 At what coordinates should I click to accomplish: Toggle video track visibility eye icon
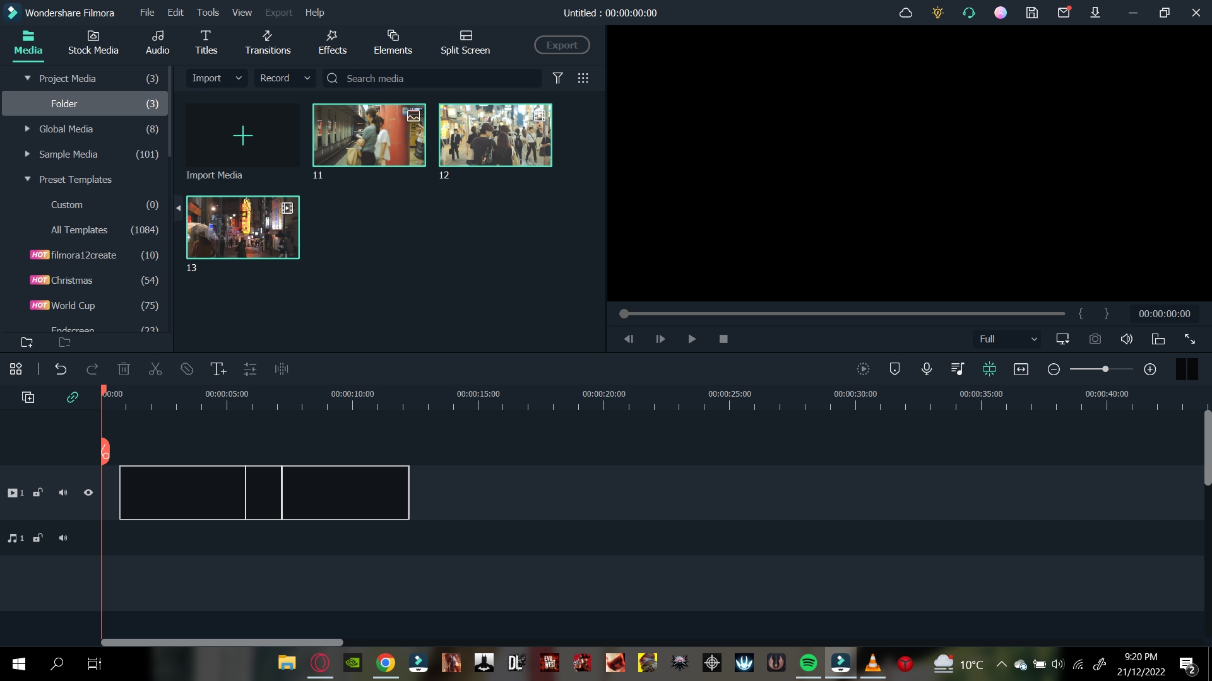[x=88, y=492]
